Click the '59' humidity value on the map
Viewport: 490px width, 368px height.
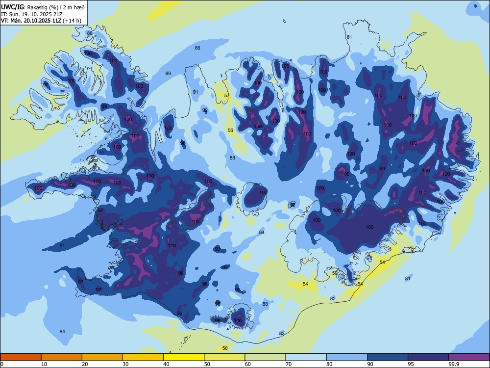335,273
